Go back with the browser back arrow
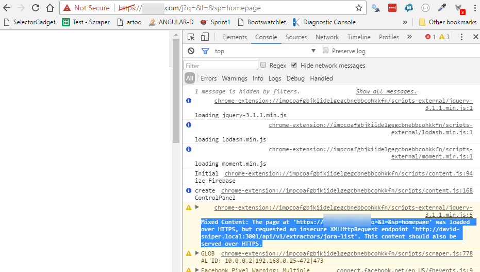Image resolution: width=480 pixels, height=272 pixels. tap(7, 8)
